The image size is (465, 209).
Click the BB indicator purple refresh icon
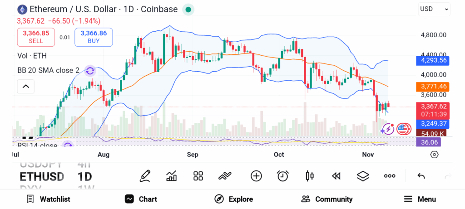coord(90,71)
